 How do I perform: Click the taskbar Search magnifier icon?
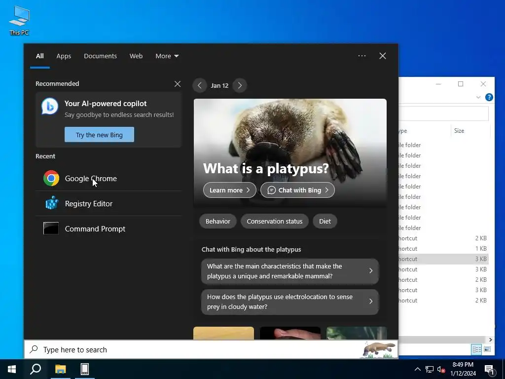click(x=36, y=369)
